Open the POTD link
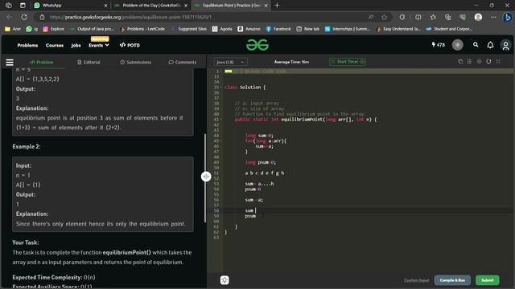515x289 pixels. tap(130, 45)
